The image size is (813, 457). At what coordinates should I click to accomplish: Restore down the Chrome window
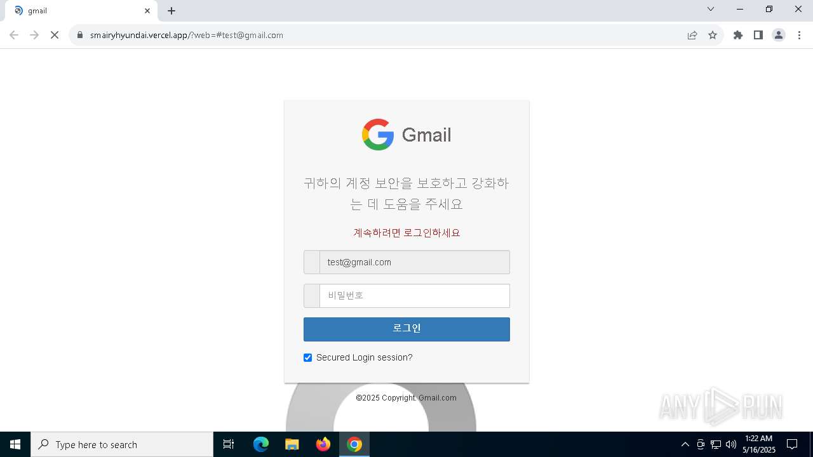(x=769, y=9)
